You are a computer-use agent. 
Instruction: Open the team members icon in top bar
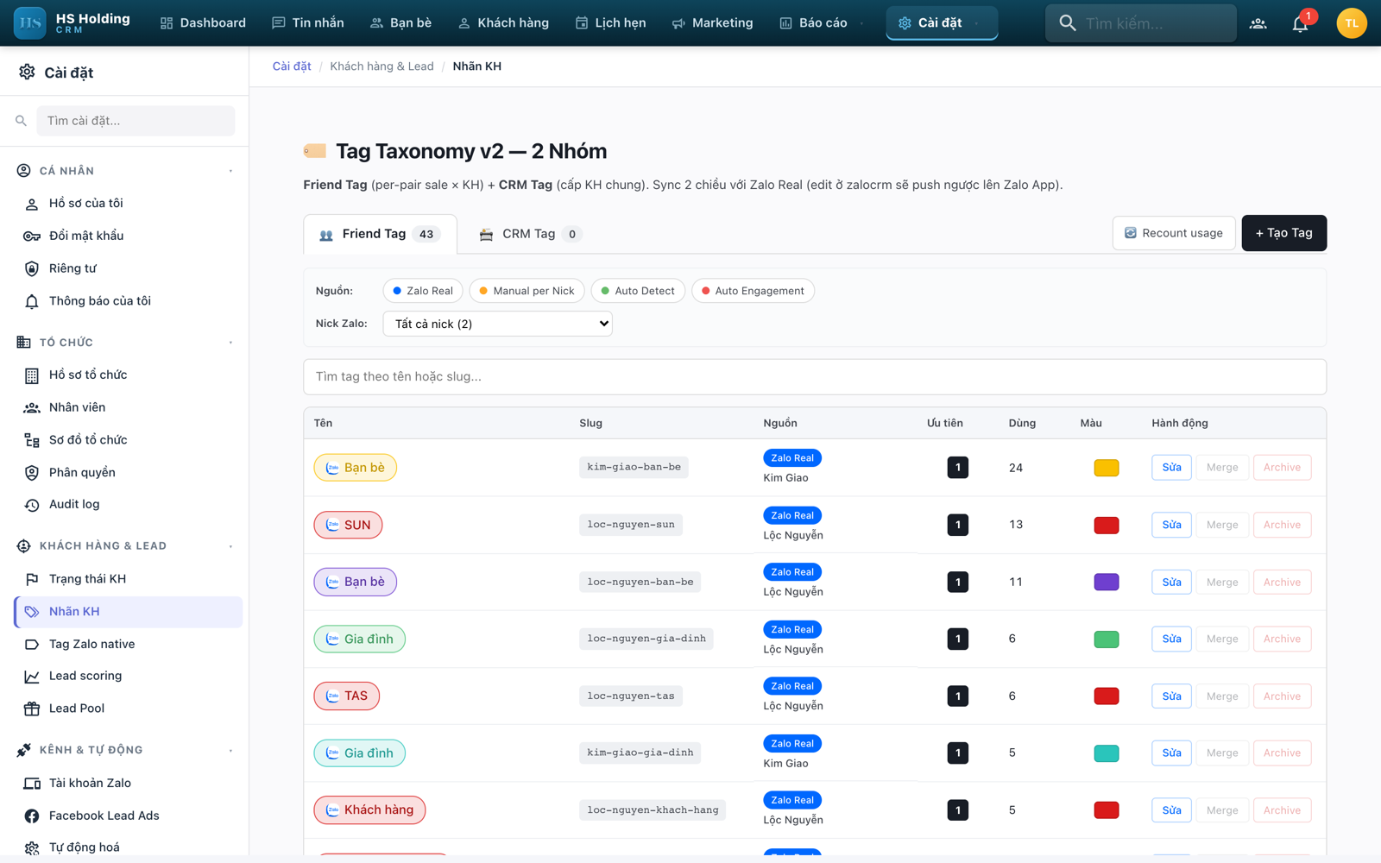click(1258, 23)
